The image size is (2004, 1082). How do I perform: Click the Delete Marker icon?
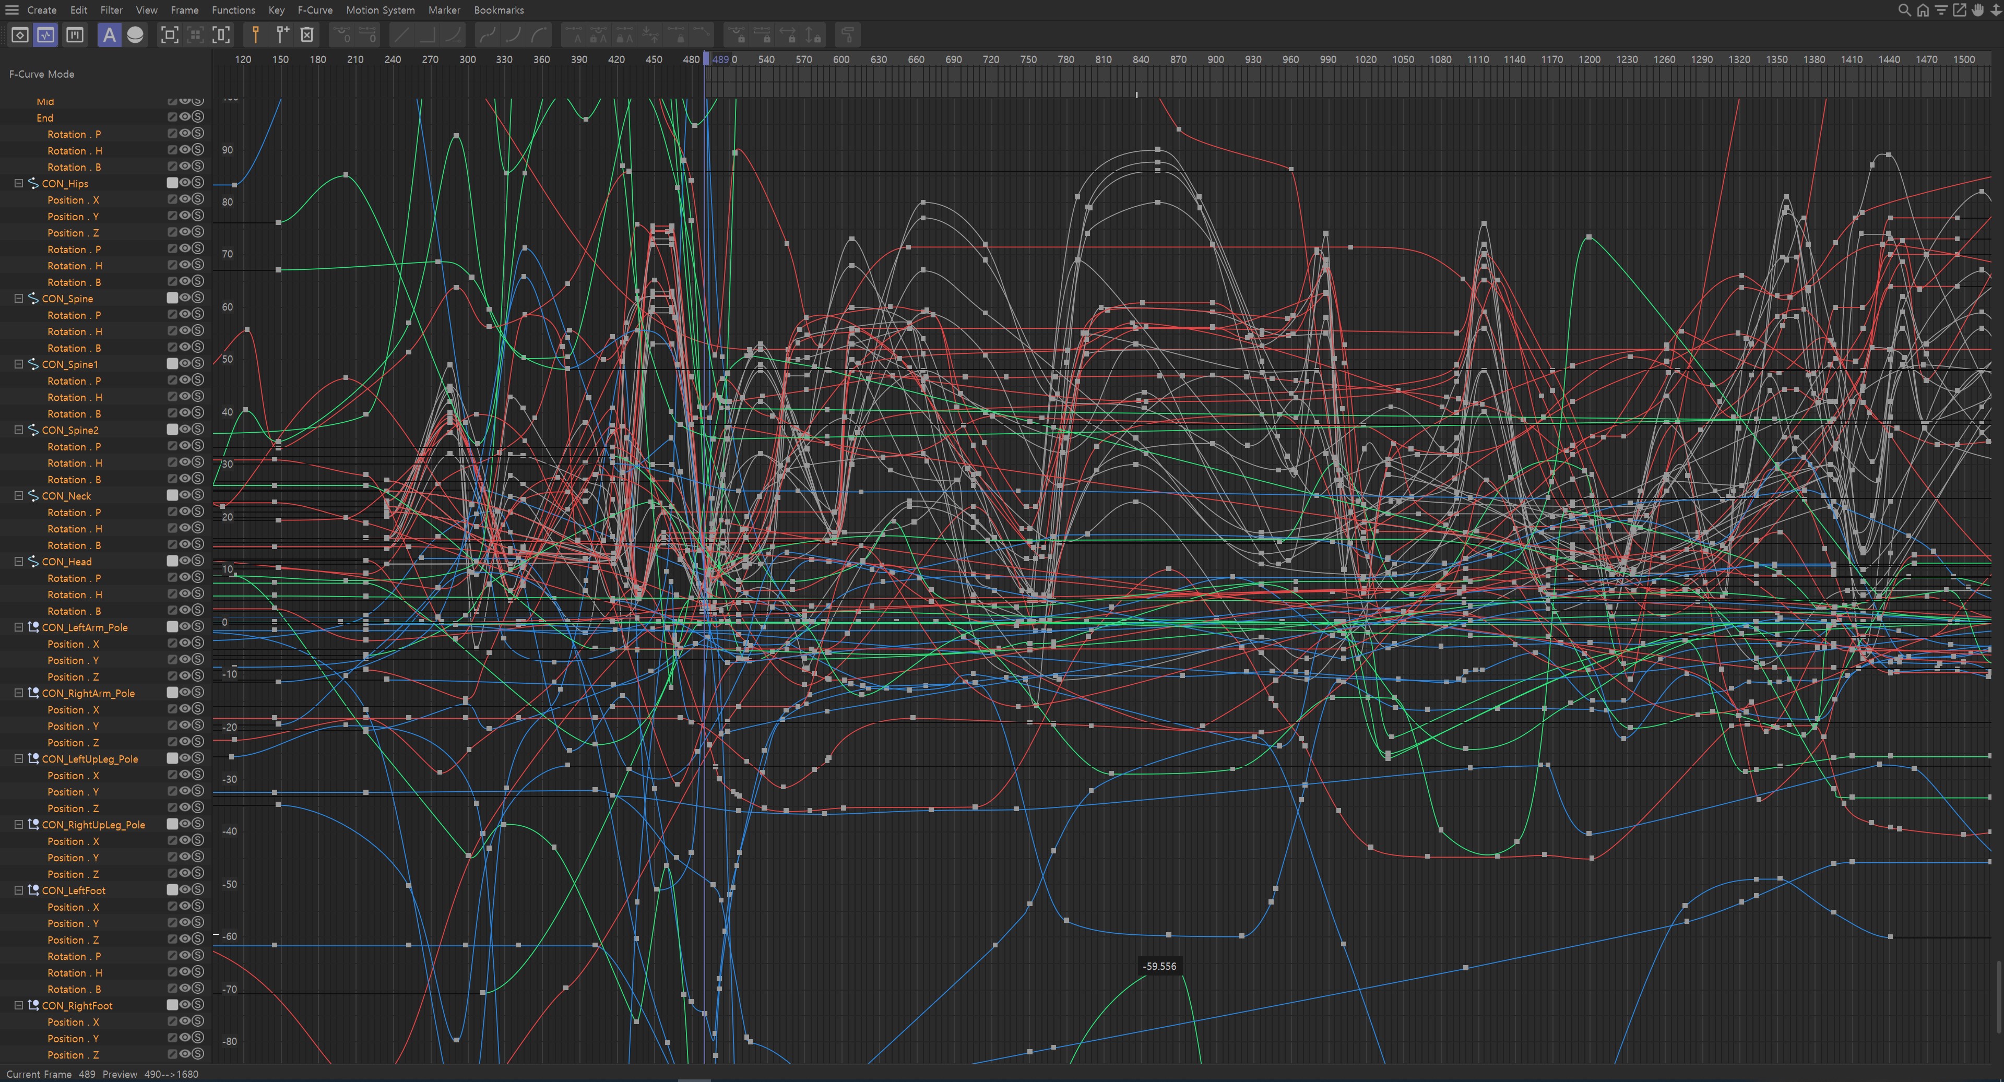(307, 35)
